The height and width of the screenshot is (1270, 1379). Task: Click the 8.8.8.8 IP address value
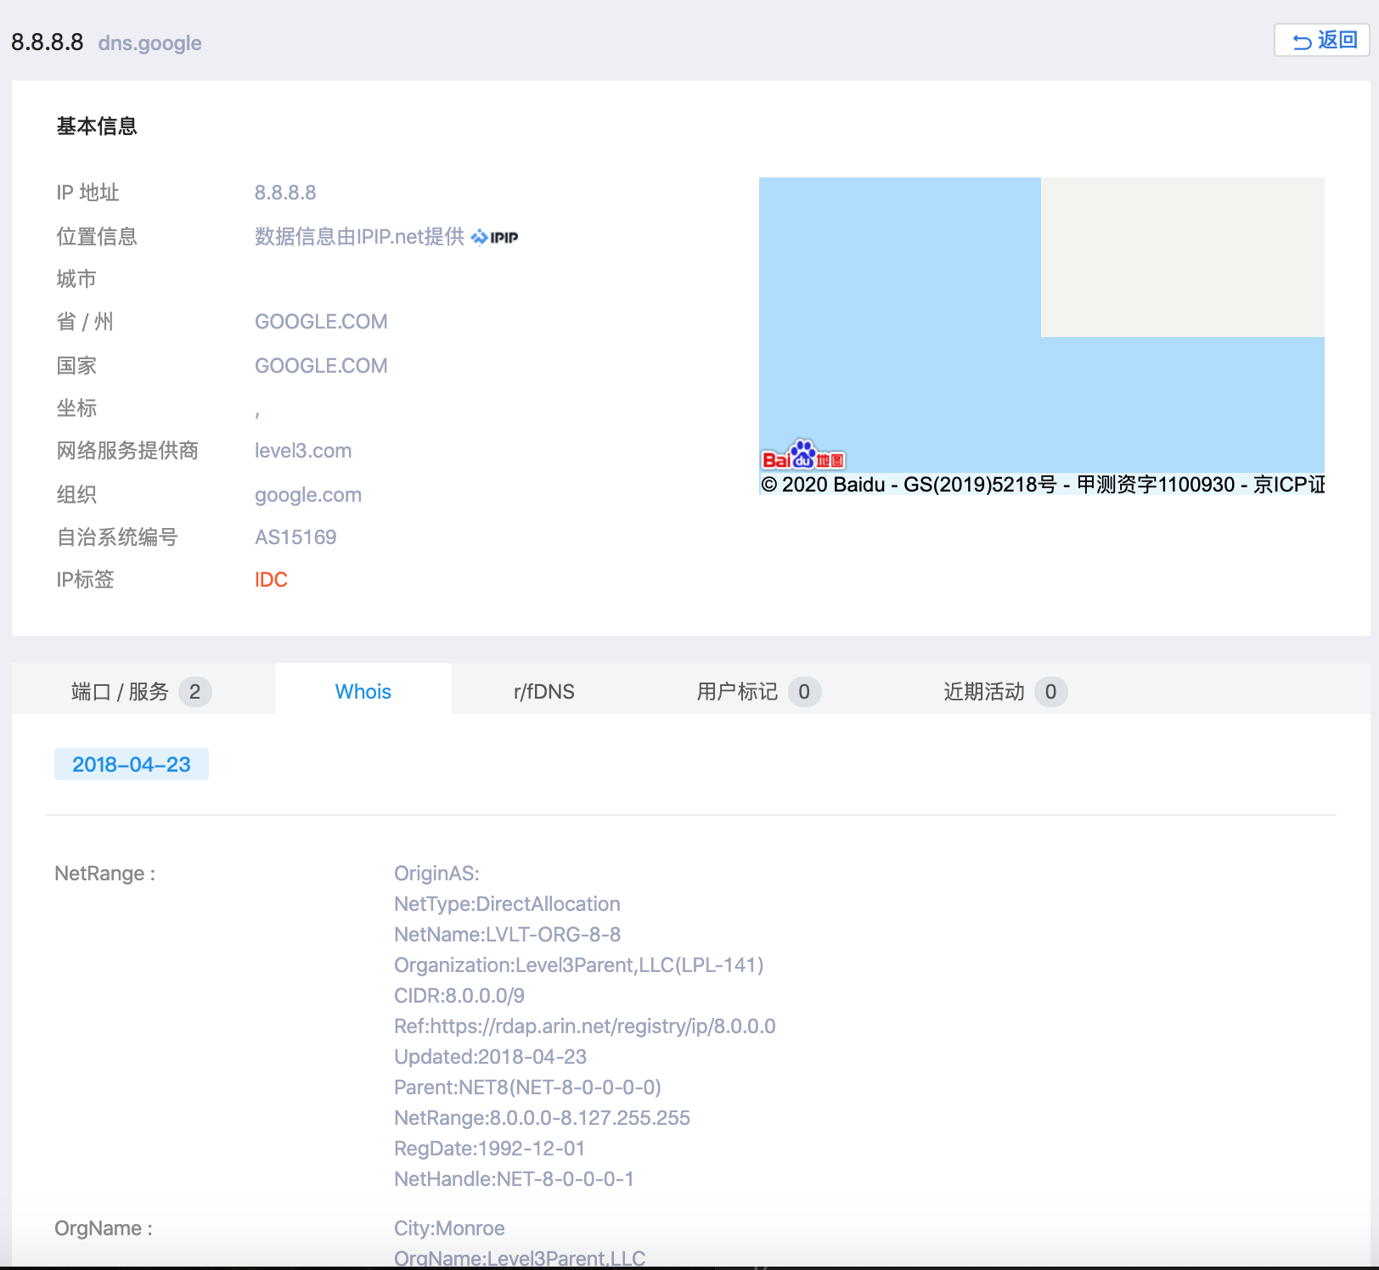285,193
